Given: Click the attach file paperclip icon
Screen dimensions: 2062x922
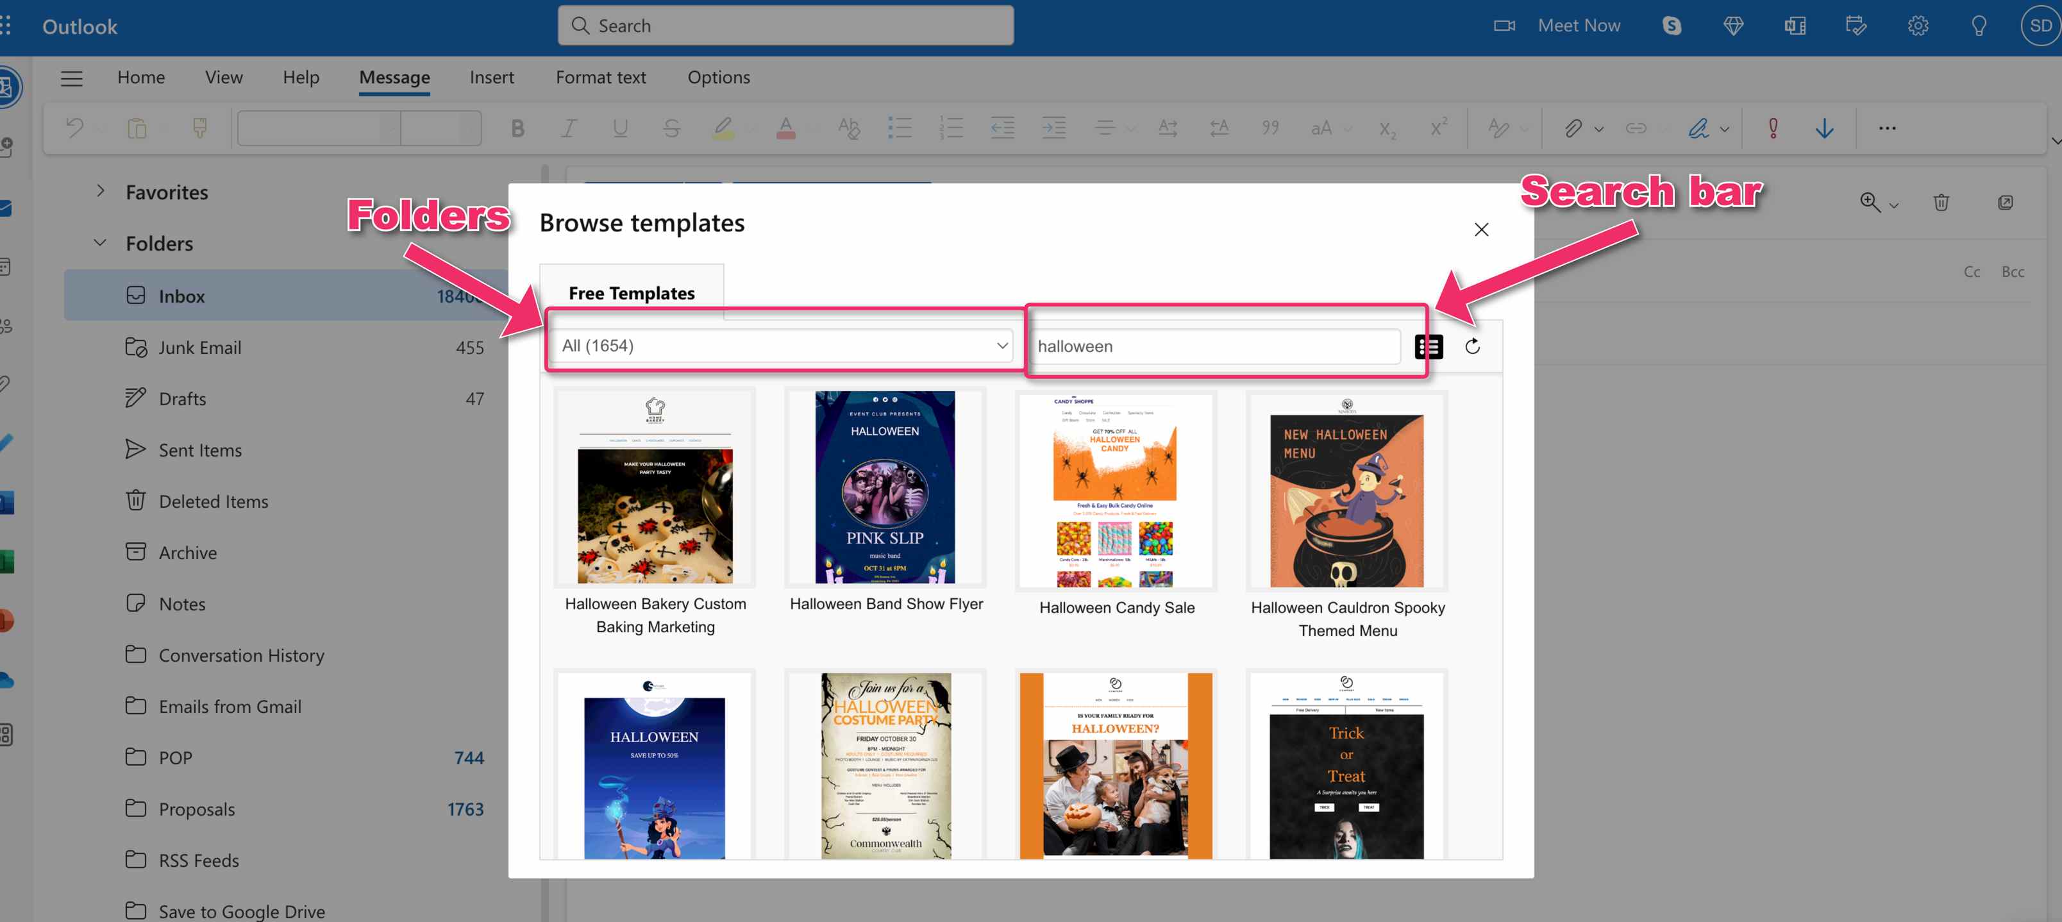Looking at the screenshot, I should [x=1573, y=128].
